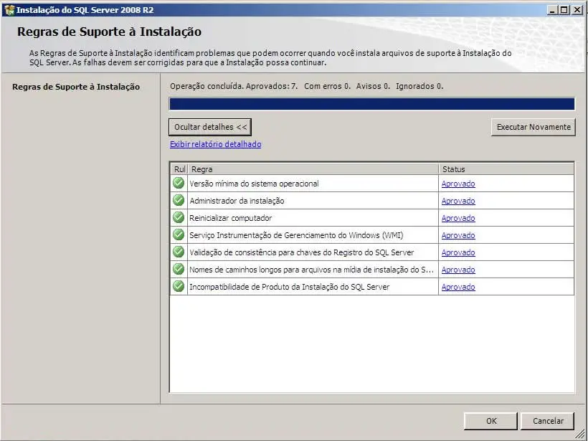
Task: Open the Exibir relatório detalhado link
Action: pyautogui.click(x=215, y=144)
